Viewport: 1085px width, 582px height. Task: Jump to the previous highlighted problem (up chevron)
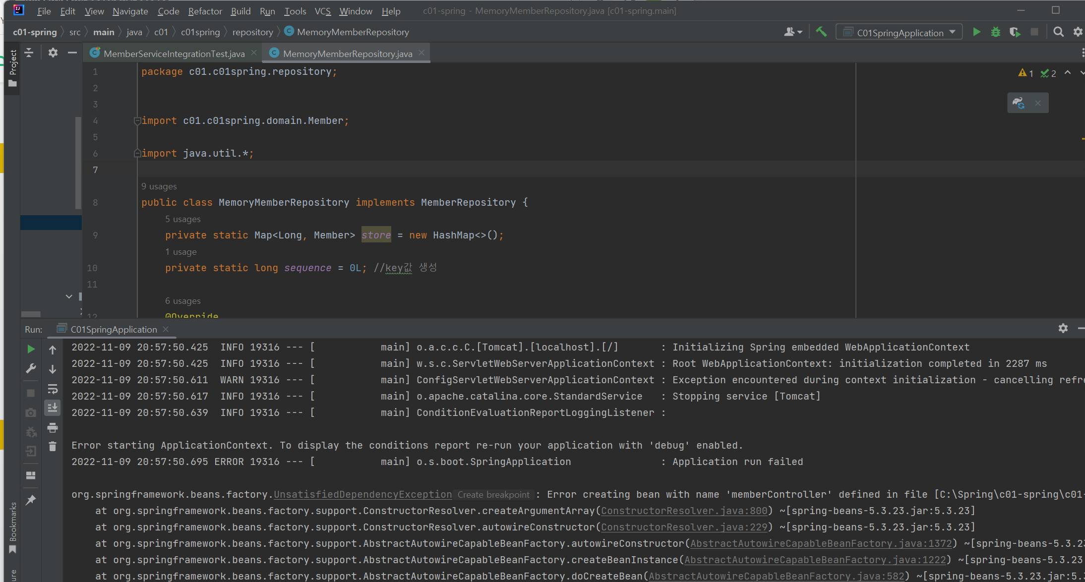coord(1068,73)
